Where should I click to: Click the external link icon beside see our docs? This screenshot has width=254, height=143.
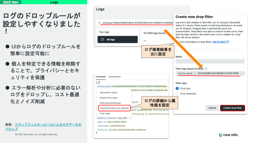tap(227, 42)
